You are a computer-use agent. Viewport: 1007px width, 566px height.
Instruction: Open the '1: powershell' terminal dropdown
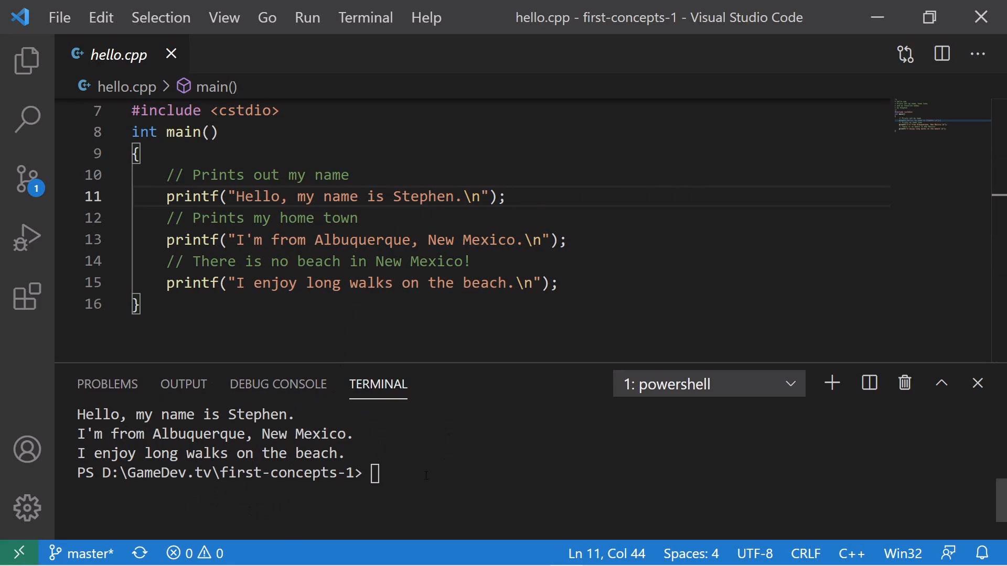tap(709, 383)
